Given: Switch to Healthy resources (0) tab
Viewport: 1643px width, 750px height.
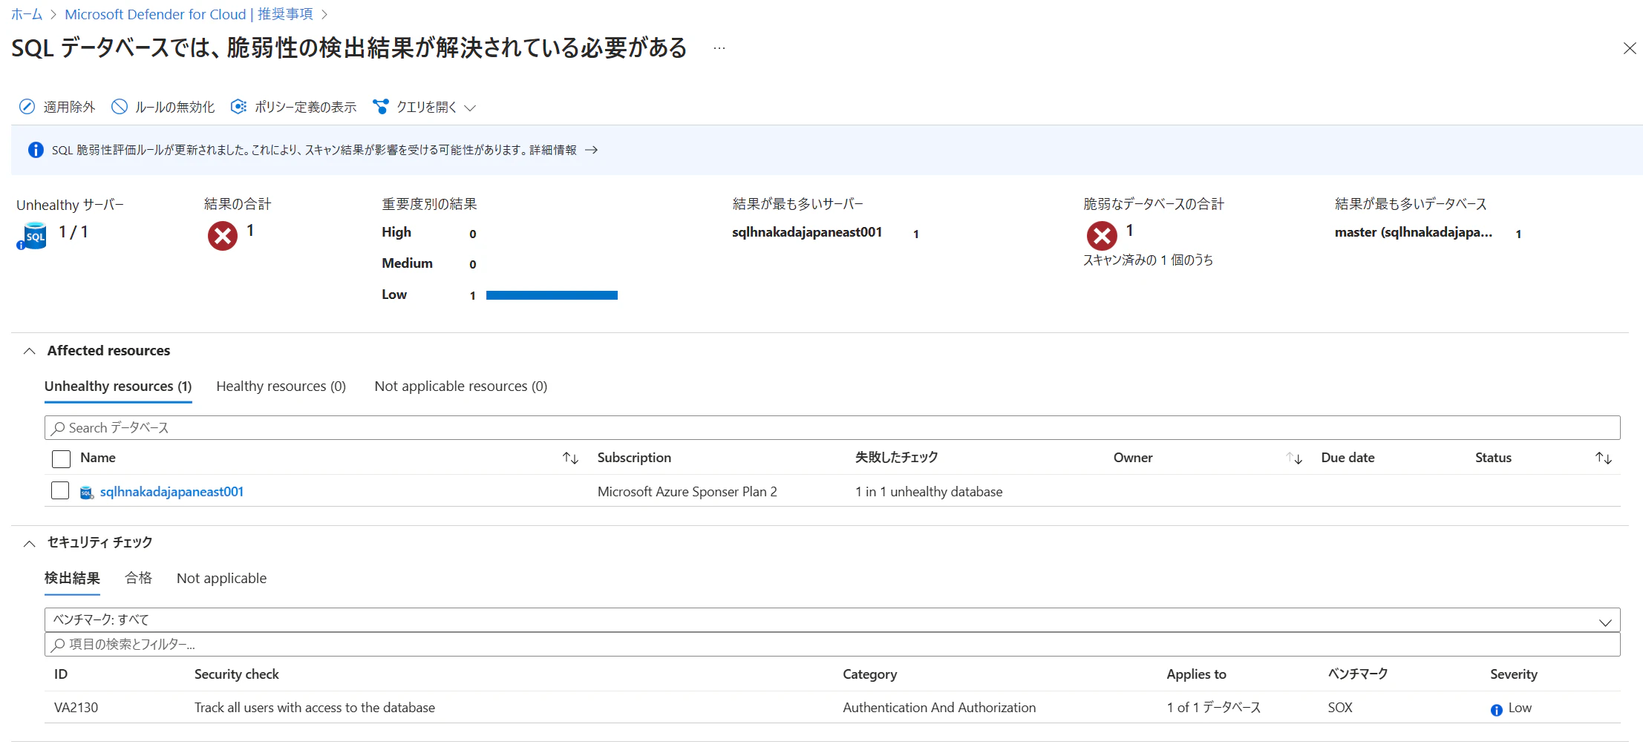Looking at the screenshot, I should click(x=281, y=386).
